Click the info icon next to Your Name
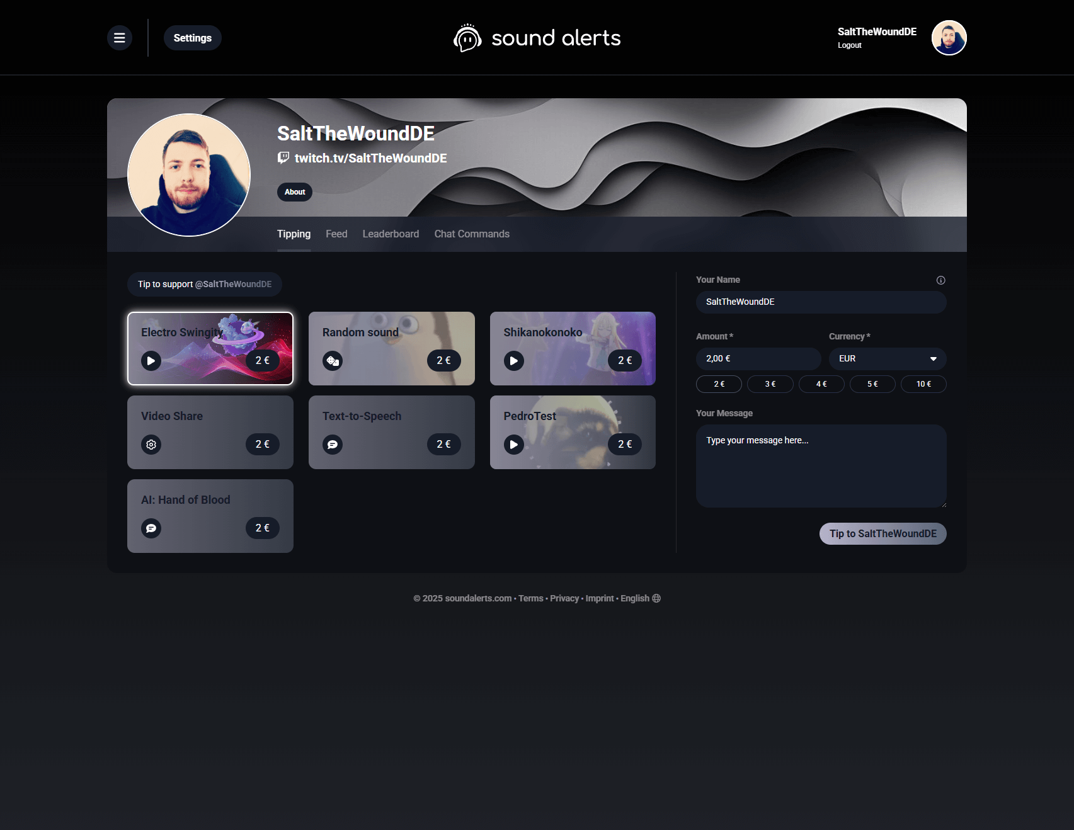1074x830 pixels. point(940,280)
